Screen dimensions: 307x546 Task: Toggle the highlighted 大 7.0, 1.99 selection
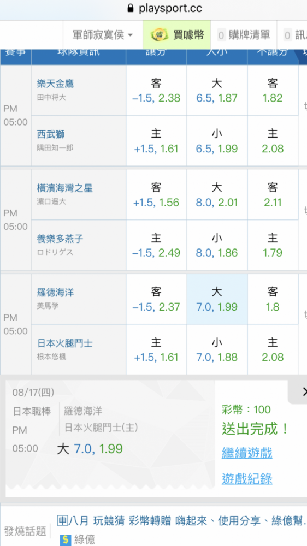(217, 299)
